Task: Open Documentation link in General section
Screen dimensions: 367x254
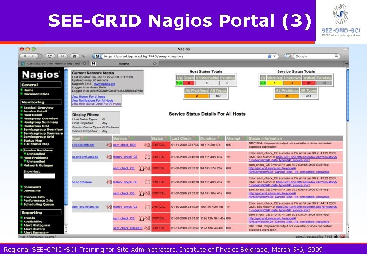Action: (36, 94)
